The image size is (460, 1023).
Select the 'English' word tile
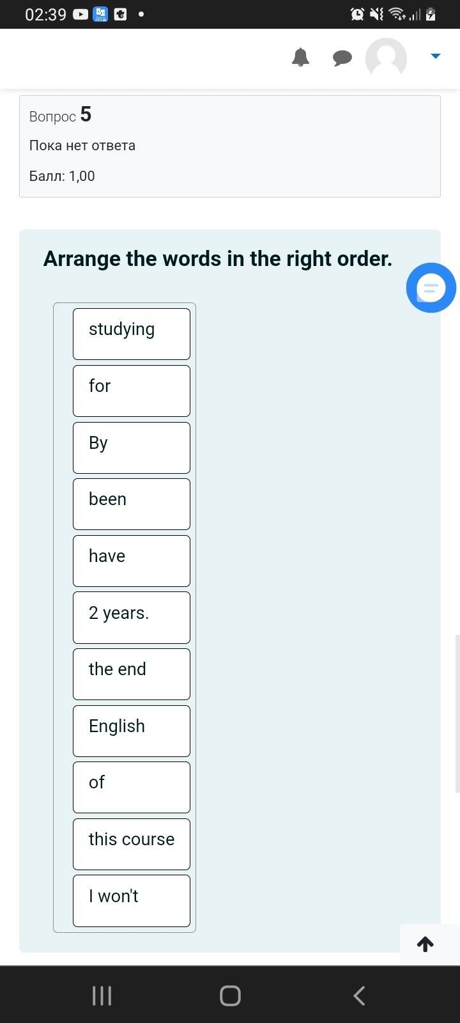pyautogui.click(x=132, y=731)
